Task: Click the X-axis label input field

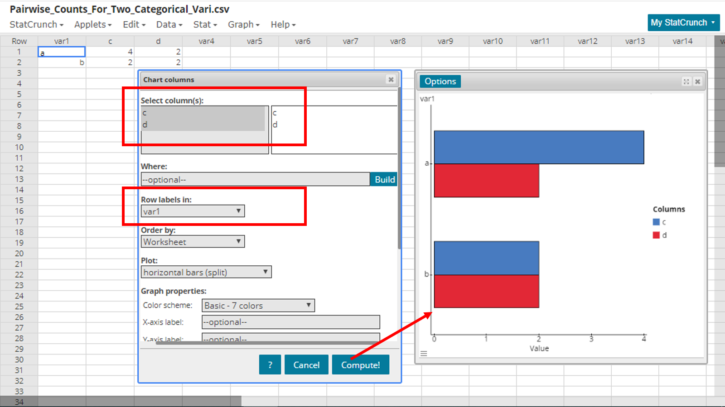Action: pos(290,322)
